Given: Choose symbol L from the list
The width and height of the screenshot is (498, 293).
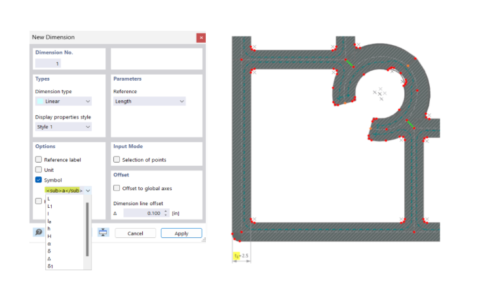Looking at the screenshot, I should [48, 199].
